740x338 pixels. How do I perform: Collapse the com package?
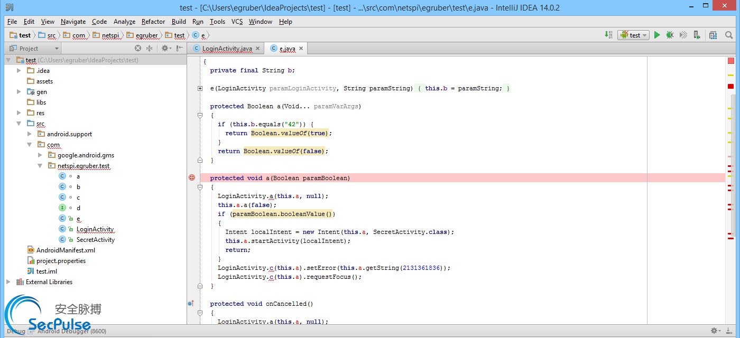30,145
